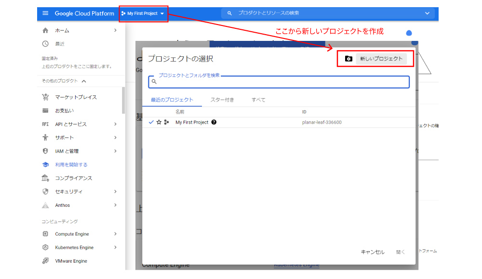Image resolution: width=482 pixels, height=279 pixels.
Task: Click the selected checkmark for My First Project
Action: point(151,122)
